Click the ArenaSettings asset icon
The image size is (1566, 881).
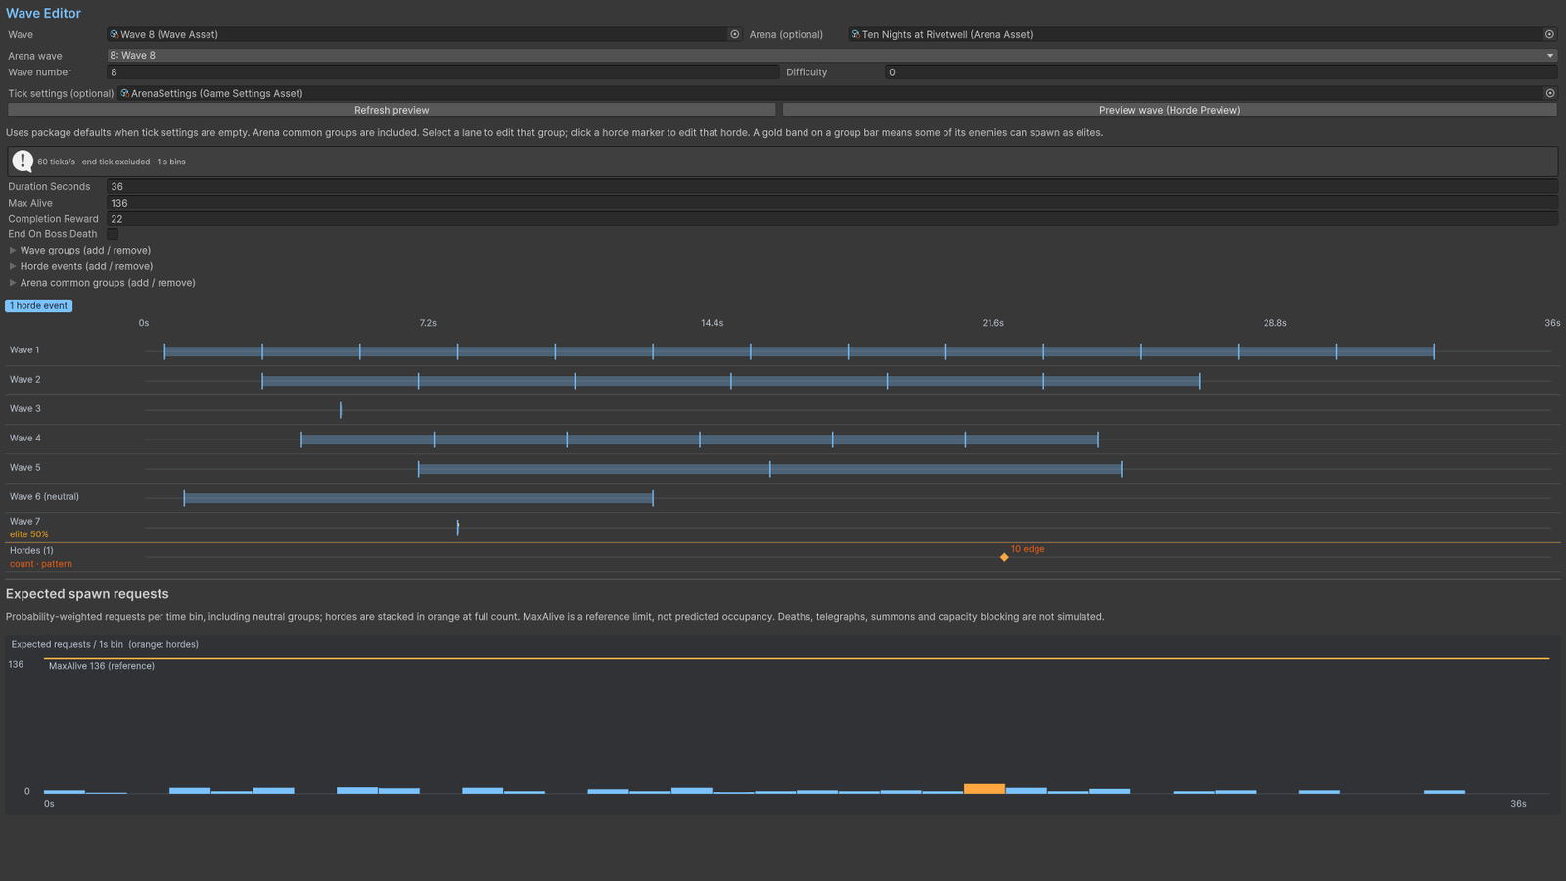pos(125,93)
